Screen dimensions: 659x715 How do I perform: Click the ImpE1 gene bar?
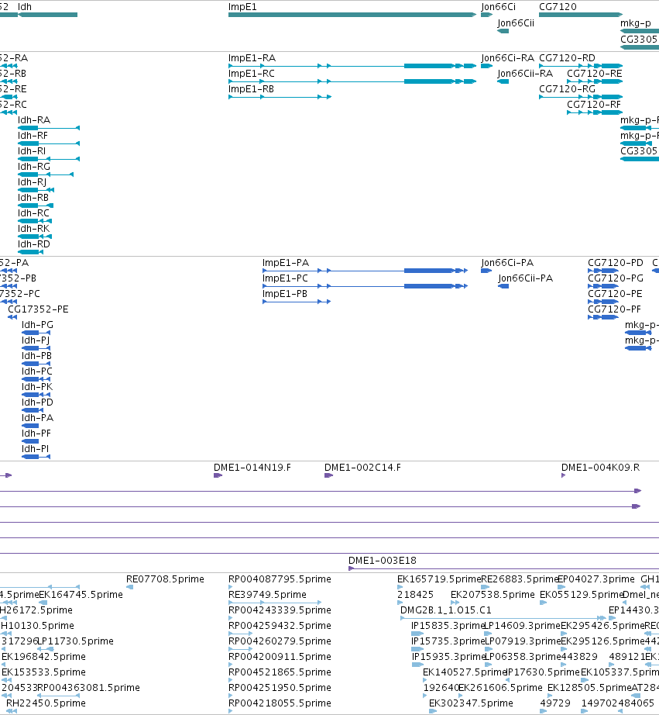point(352,15)
